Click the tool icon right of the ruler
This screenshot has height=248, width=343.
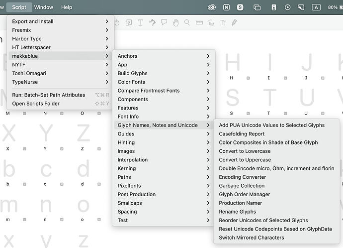[x=211, y=22]
